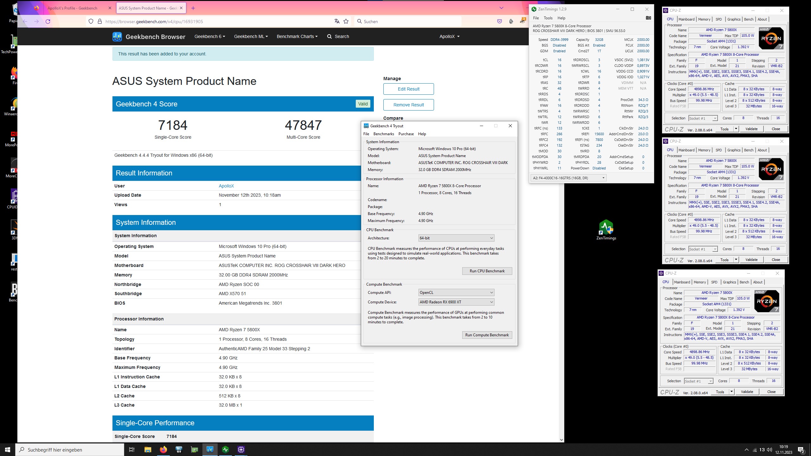
Task: Click Run CPU Benchmark button
Action: (x=487, y=271)
